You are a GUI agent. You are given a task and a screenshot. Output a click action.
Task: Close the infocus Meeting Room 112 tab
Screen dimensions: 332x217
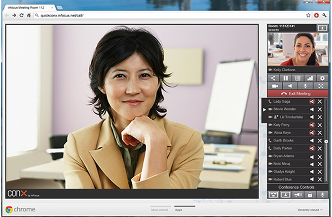coord(52,8)
